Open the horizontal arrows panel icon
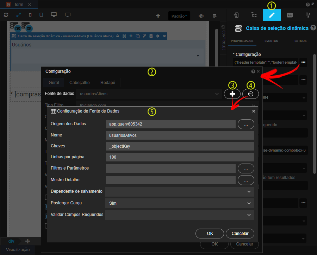The image size is (317, 255). [290, 15]
